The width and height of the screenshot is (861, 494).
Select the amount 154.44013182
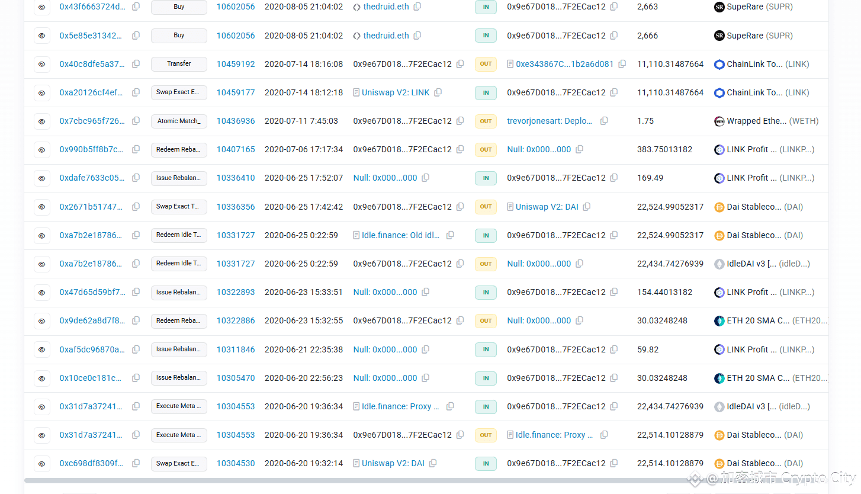point(664,292)
